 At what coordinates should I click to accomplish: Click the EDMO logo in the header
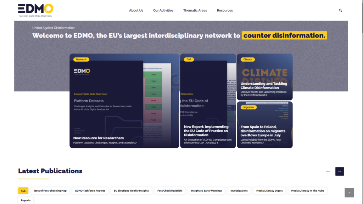pos(36,10)
